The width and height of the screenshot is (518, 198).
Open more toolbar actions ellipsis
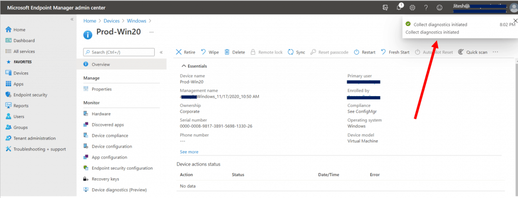tap(495, 52)
